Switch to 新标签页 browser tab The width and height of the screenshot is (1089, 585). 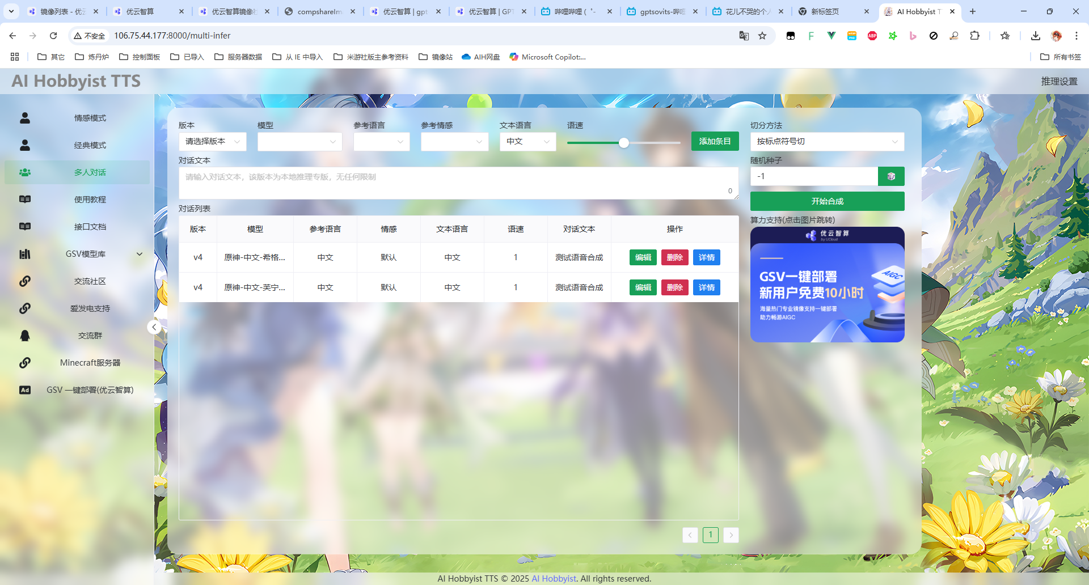834,11
